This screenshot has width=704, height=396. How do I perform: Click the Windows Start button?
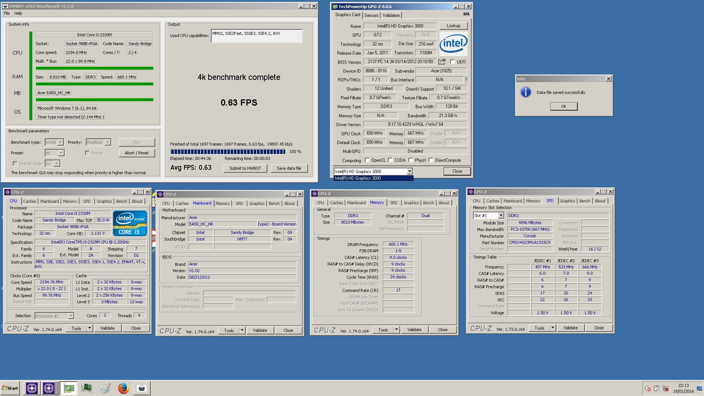coord(10,388)
